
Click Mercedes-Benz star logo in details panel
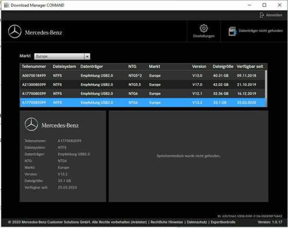(x=31, y=125)
